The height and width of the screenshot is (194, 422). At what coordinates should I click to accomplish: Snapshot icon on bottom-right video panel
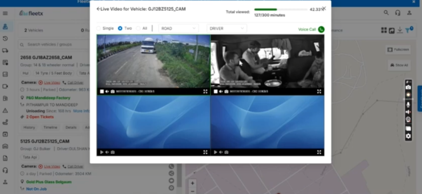click(x=226, y=152)
